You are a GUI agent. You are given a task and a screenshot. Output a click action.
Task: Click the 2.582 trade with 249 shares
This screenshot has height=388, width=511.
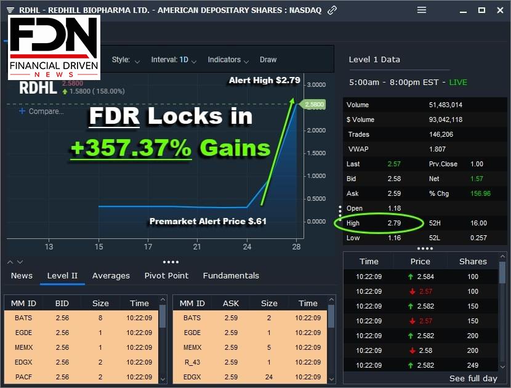coord(421,365)
